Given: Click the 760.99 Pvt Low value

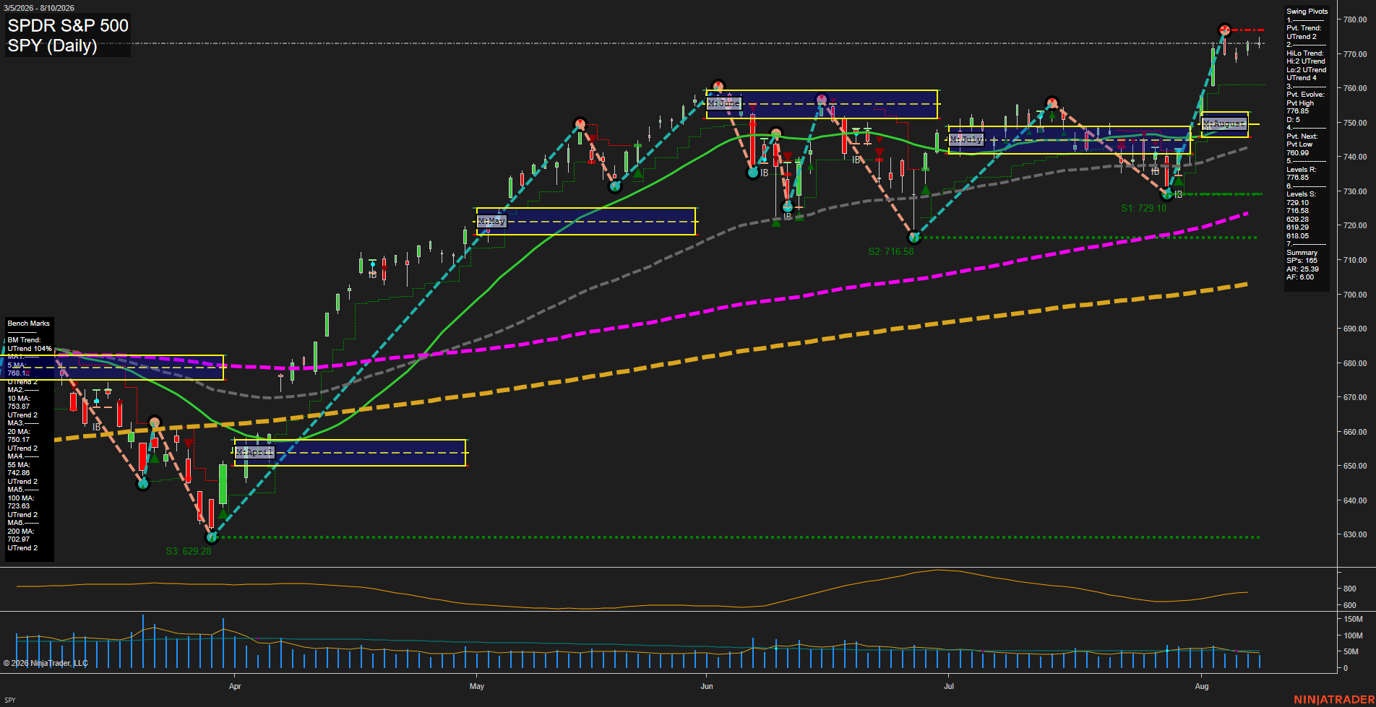Looking at the screenshot, I should 1297,153.
